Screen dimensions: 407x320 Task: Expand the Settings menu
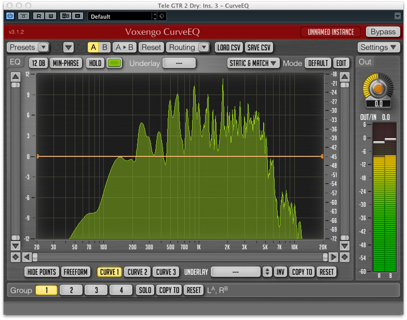coord(379,47)
